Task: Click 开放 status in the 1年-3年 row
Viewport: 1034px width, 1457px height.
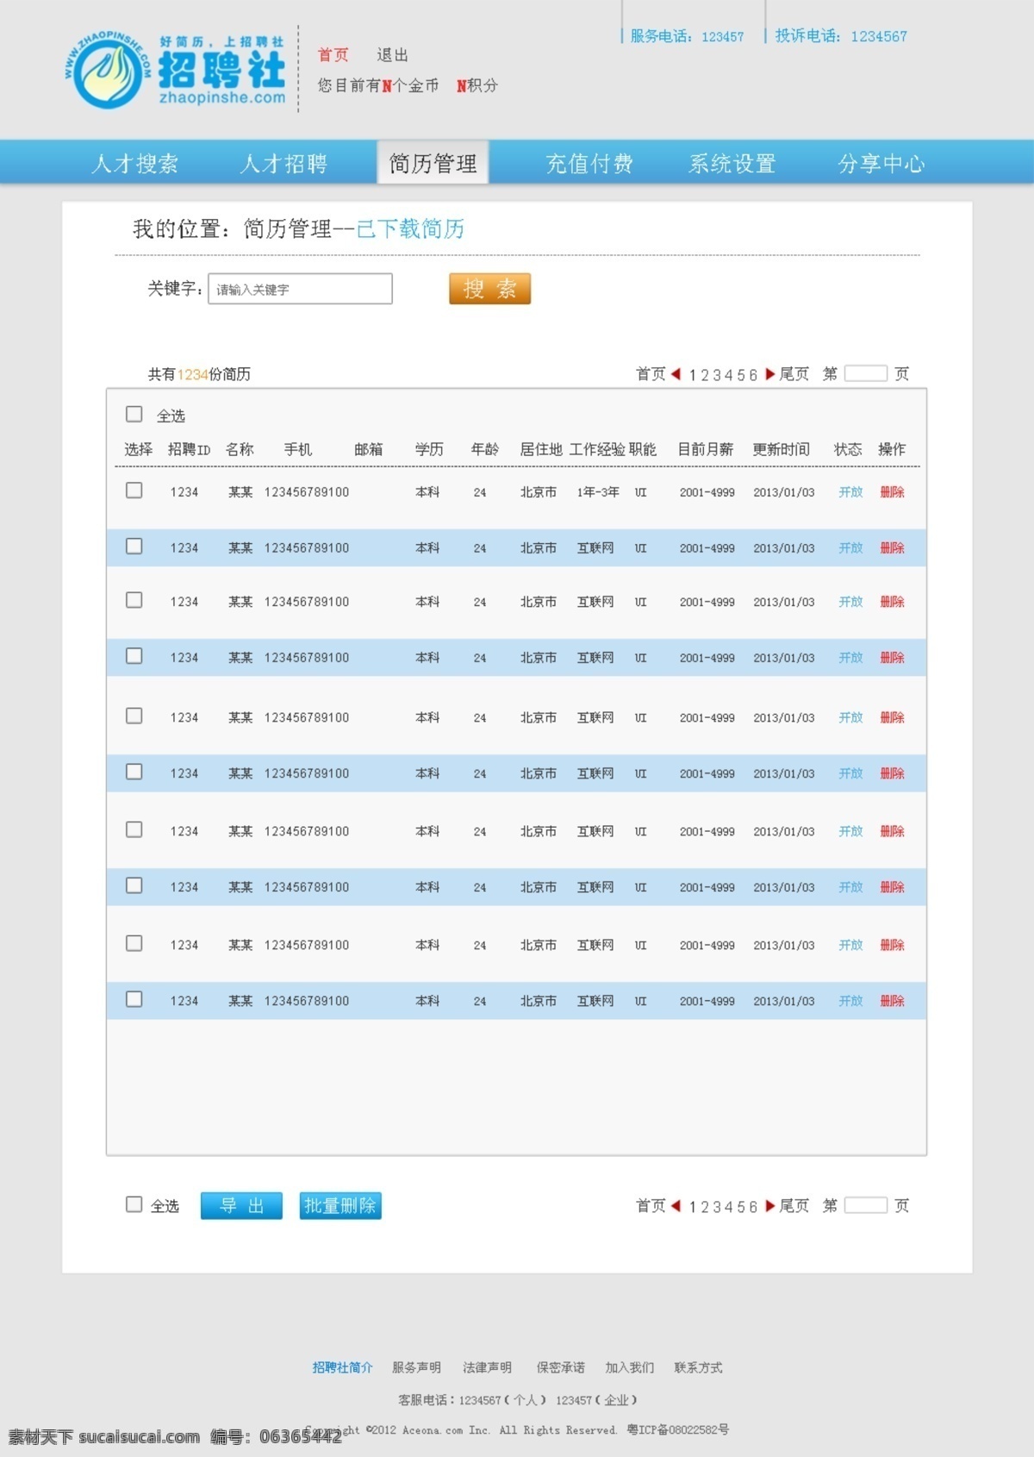Action: (850, 492)
